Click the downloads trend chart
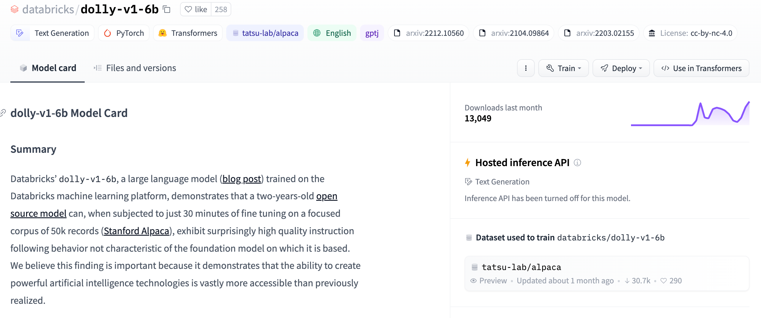 690,114
